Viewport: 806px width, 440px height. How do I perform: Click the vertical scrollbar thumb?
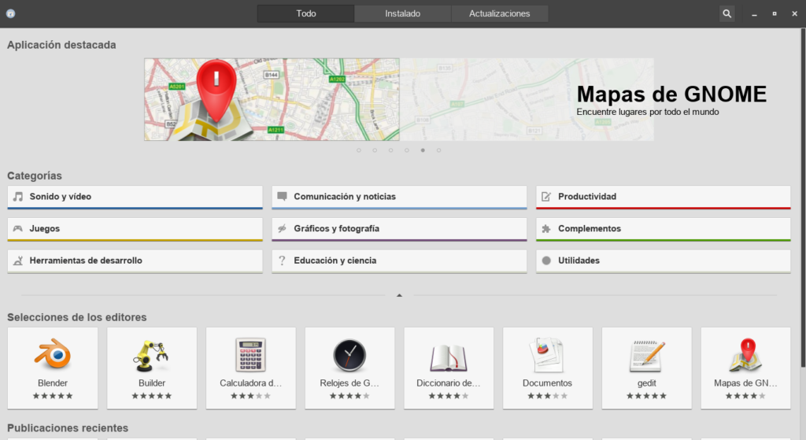[802, 198]
